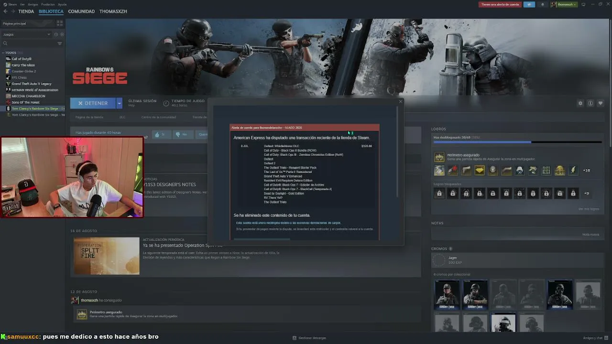612x344 pixels.
Task: Switch to the BIBLIOTECA tab
Action: [51, 11]
